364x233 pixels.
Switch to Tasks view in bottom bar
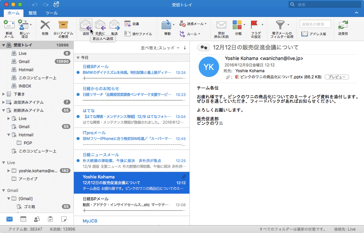[x=50, y=219]
